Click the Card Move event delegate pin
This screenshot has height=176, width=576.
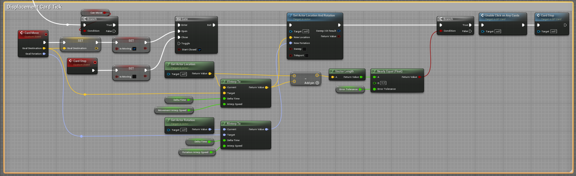[46, 34]
